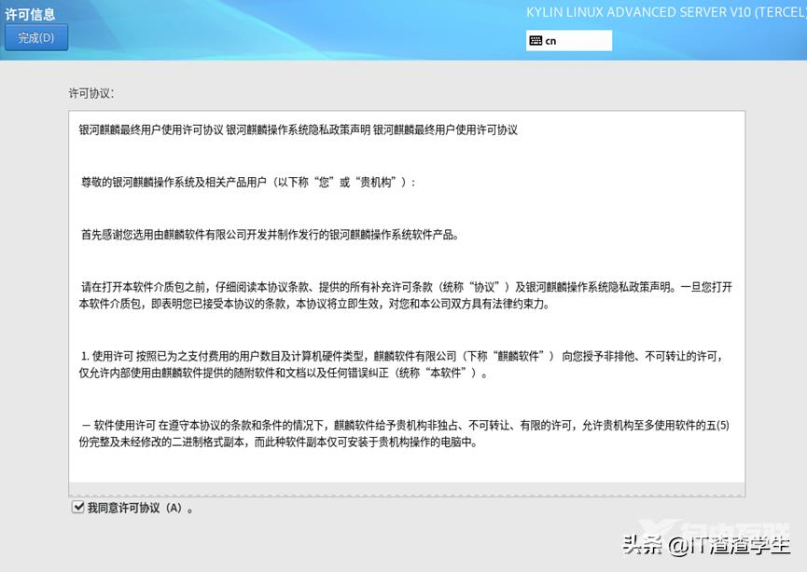The height and width of the screenshot is (572, 807).
Task: Click the 一 软件使用许可 paragraph
Action: coord(401,426)
